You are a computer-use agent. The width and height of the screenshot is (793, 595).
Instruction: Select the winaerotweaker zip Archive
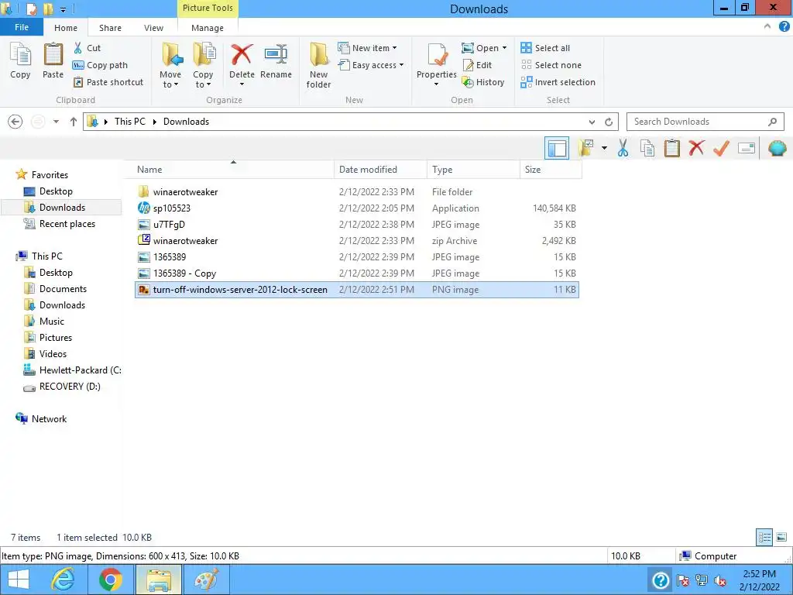tap(357, 241)
